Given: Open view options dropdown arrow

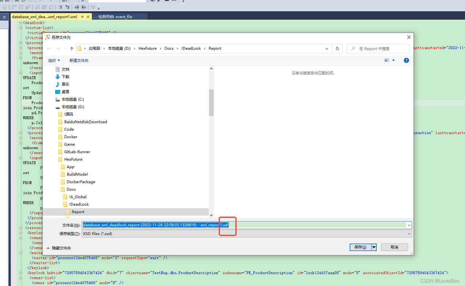Looking at the screenshot, I should pyautogui.click(x=393, y=61).
